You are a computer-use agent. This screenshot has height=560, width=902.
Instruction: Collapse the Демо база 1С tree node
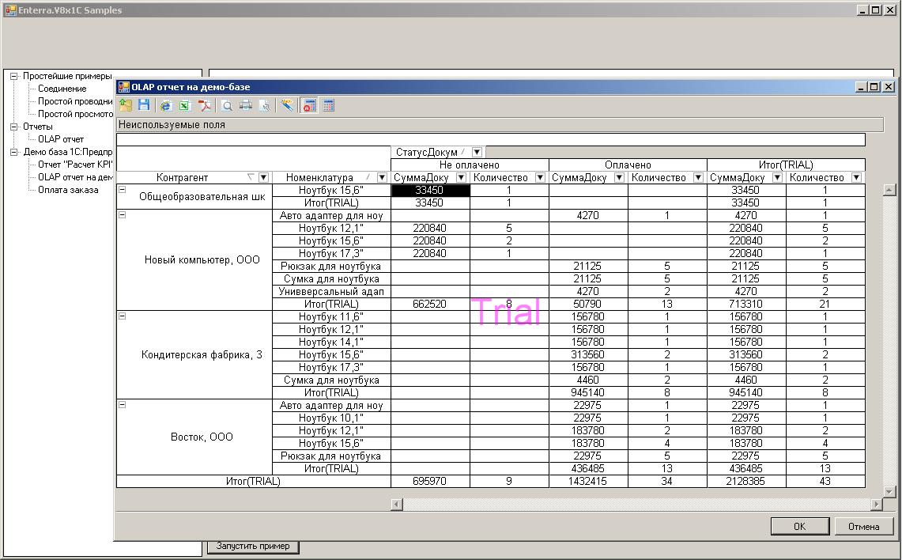pyautogui.click(x=14, y=152)
